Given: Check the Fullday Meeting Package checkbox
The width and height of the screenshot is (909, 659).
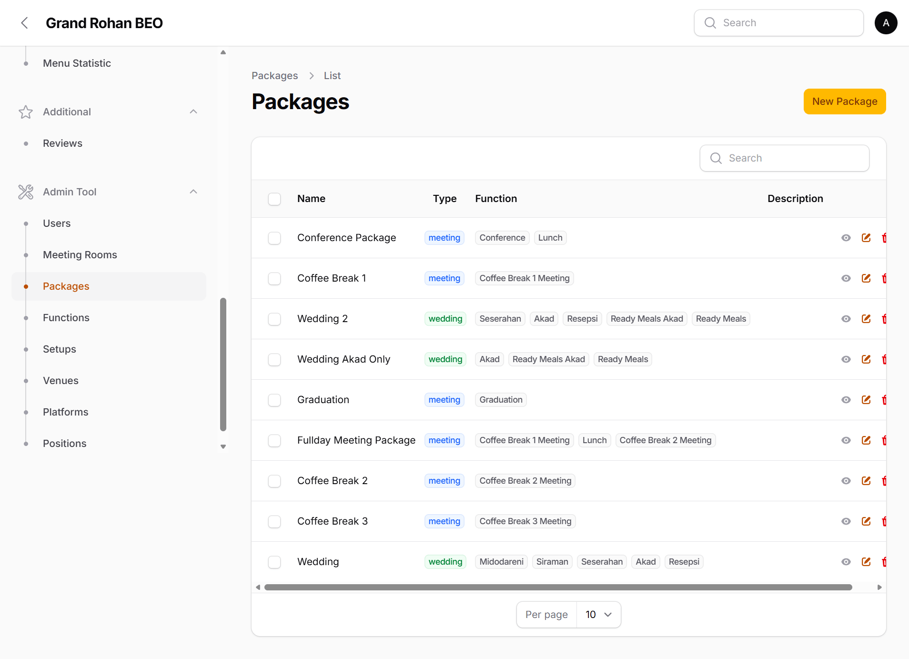Looking at the screenshot, I should tap(274, 440).
